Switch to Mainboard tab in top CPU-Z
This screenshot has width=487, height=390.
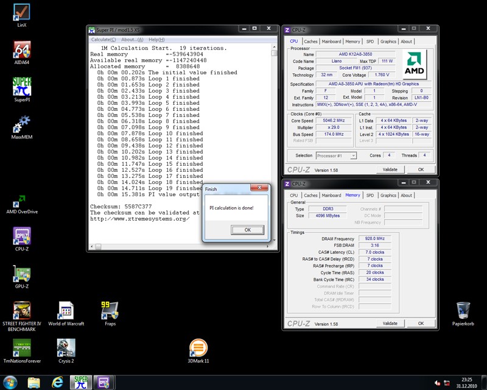click(x=331, y=41)
